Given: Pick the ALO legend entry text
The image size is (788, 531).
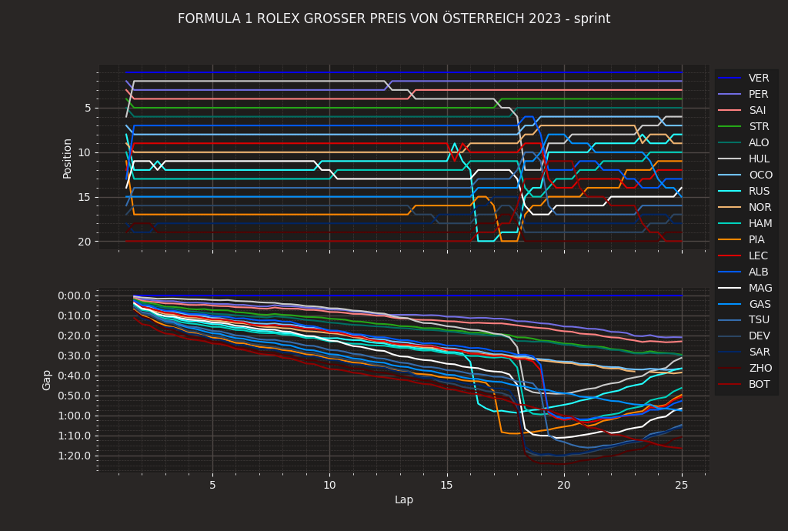Looking at the screenshot, I should pyautogui.click(x=758, y=142).
